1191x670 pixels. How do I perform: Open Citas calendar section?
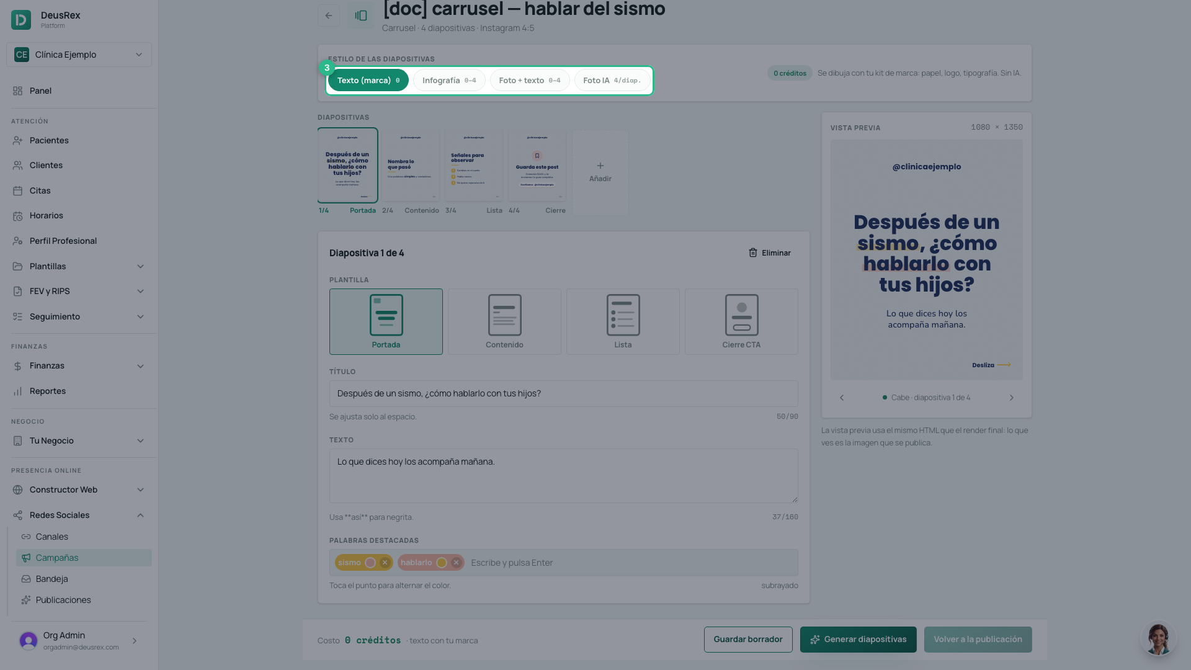79,190
